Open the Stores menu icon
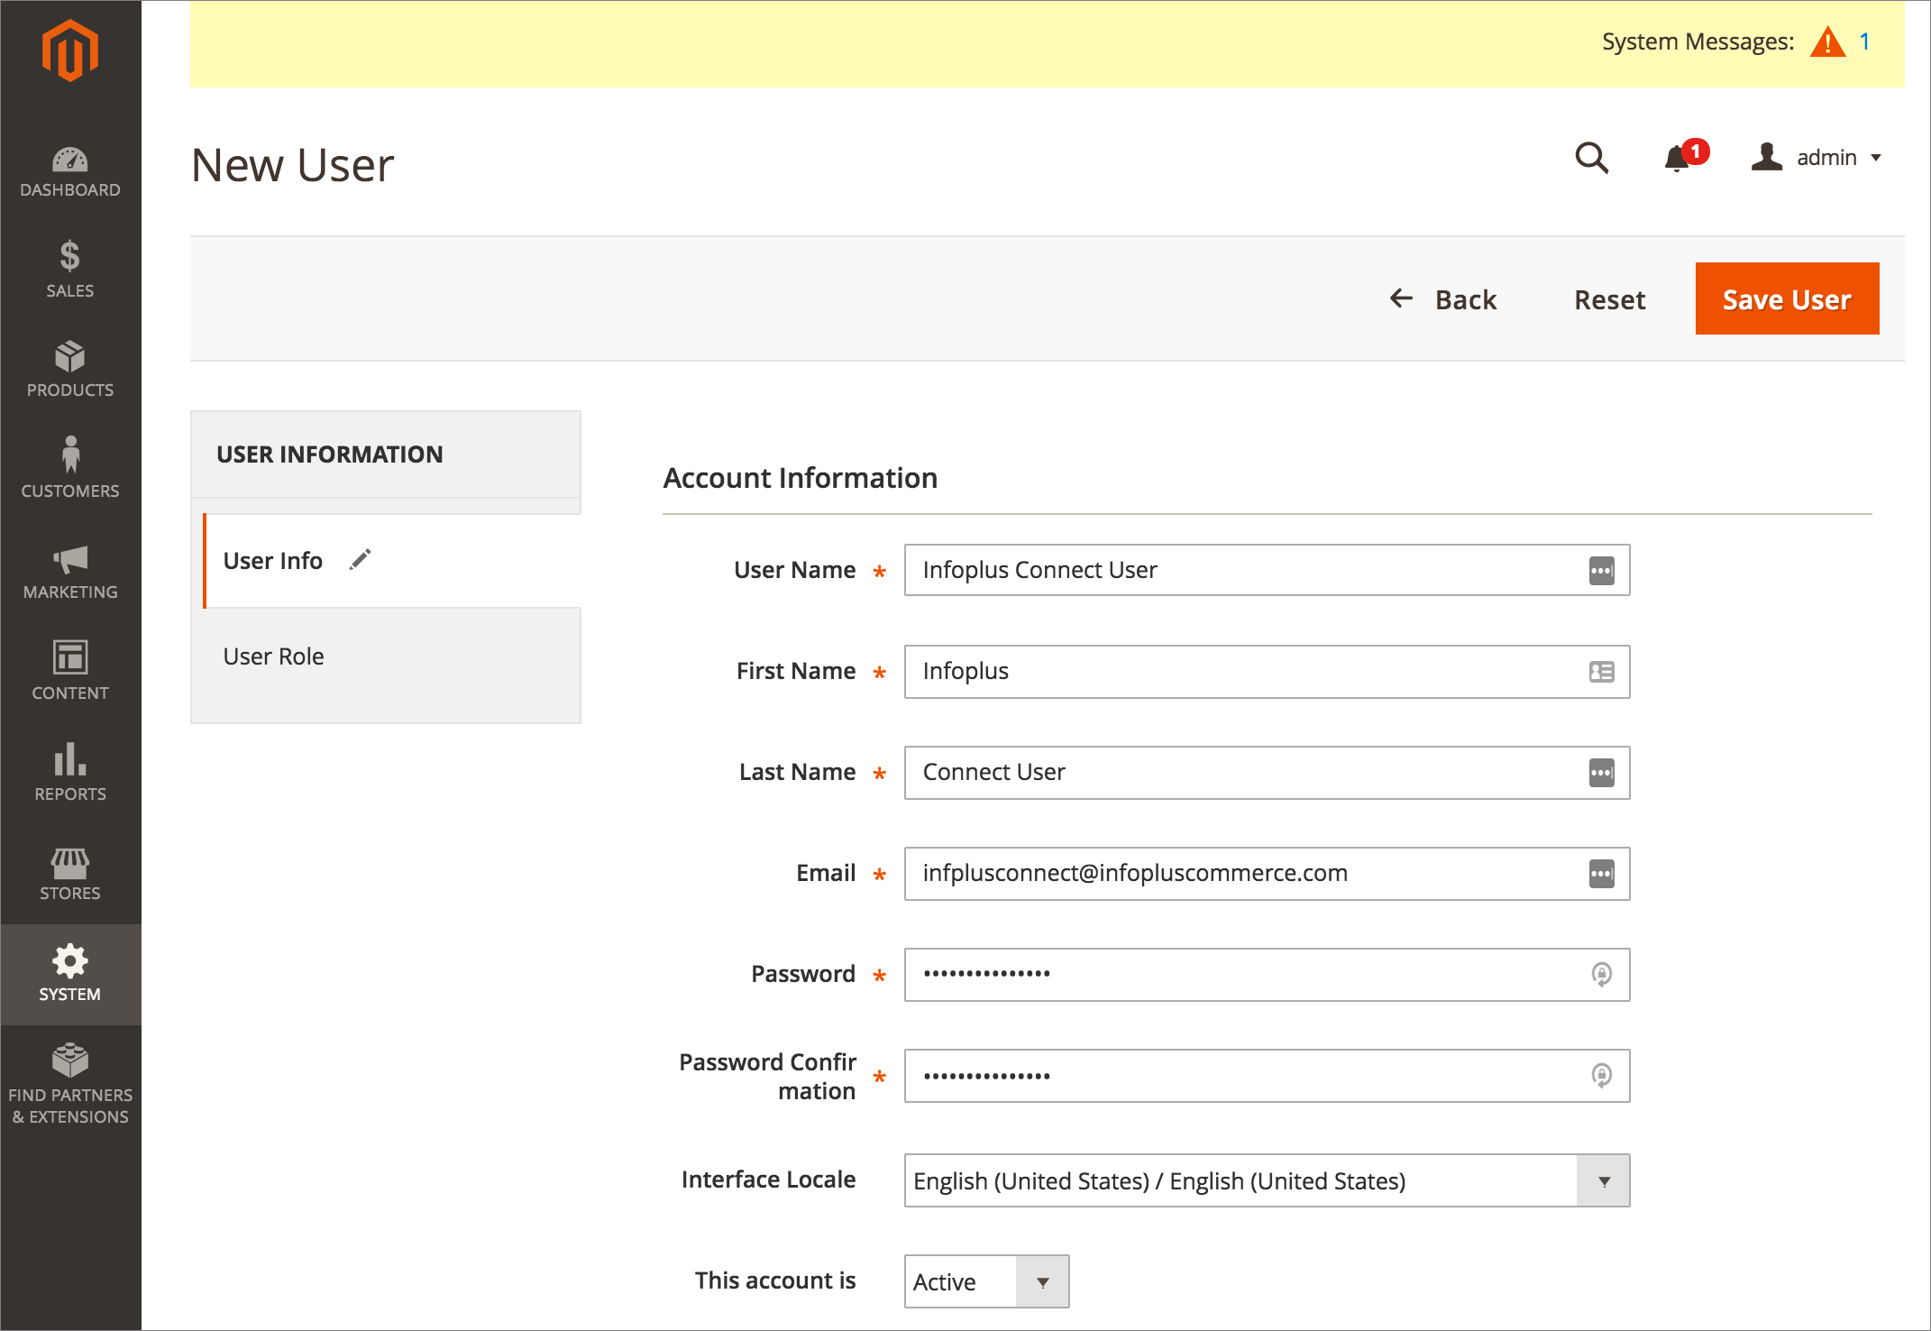The width and height of the screenshot is (1931, 1331). (70, 873)
